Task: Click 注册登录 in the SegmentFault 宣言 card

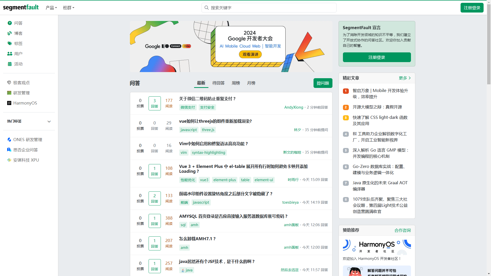Action: [377, 57]
